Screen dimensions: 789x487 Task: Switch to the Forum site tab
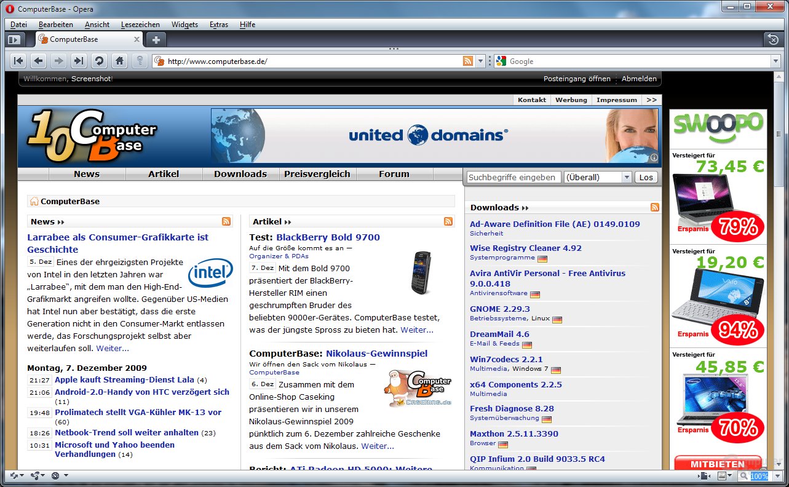click(x=394, y=174)
